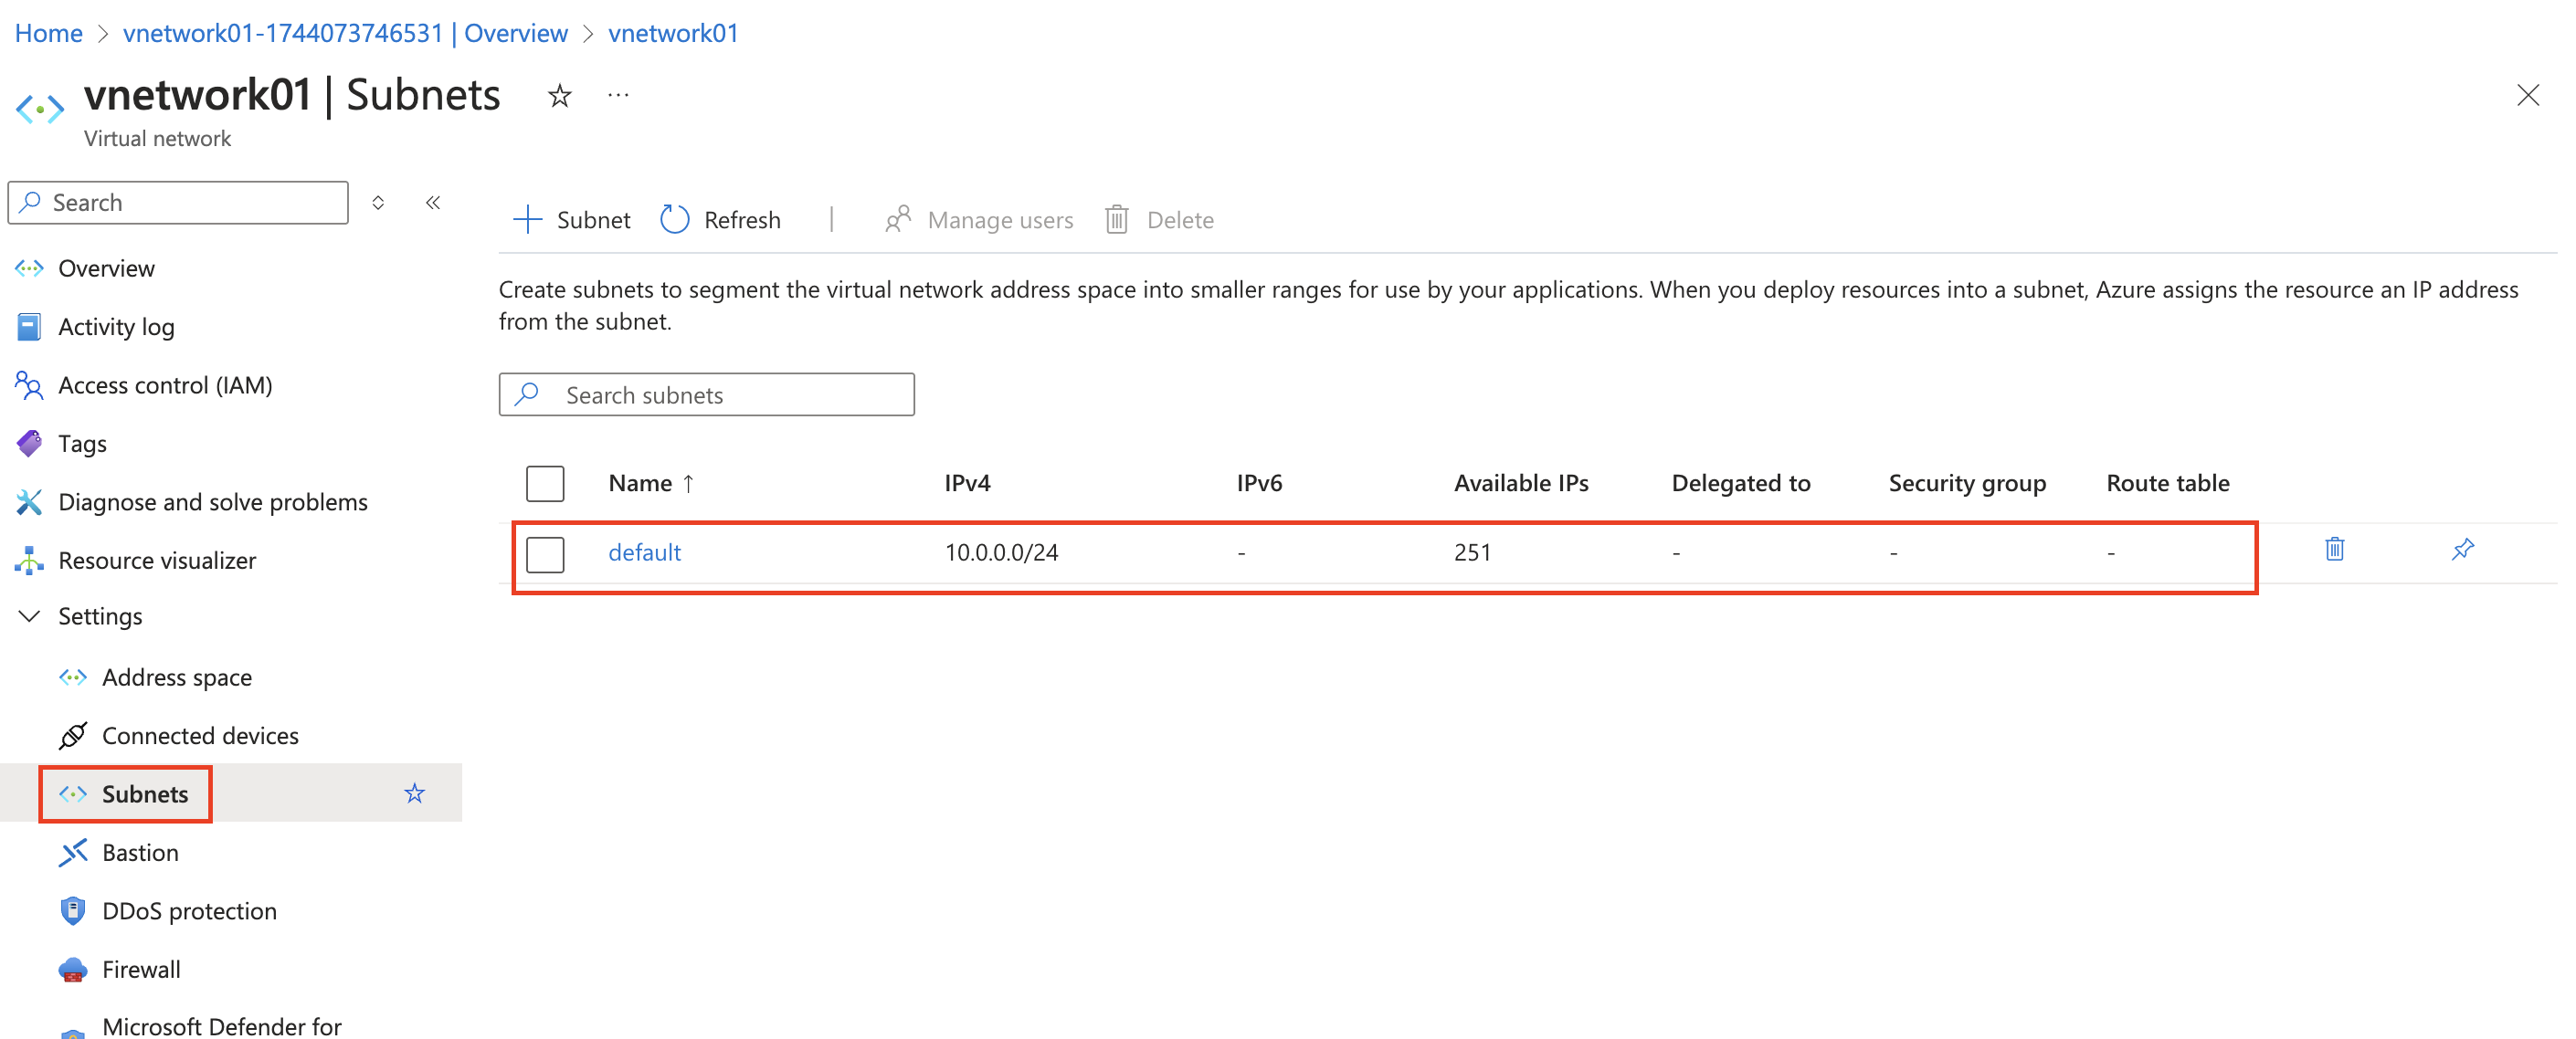Image resolution: width=2576 pixels, height=1039 pixels.
Task: Click the Security group column header
Action: 1967,484
